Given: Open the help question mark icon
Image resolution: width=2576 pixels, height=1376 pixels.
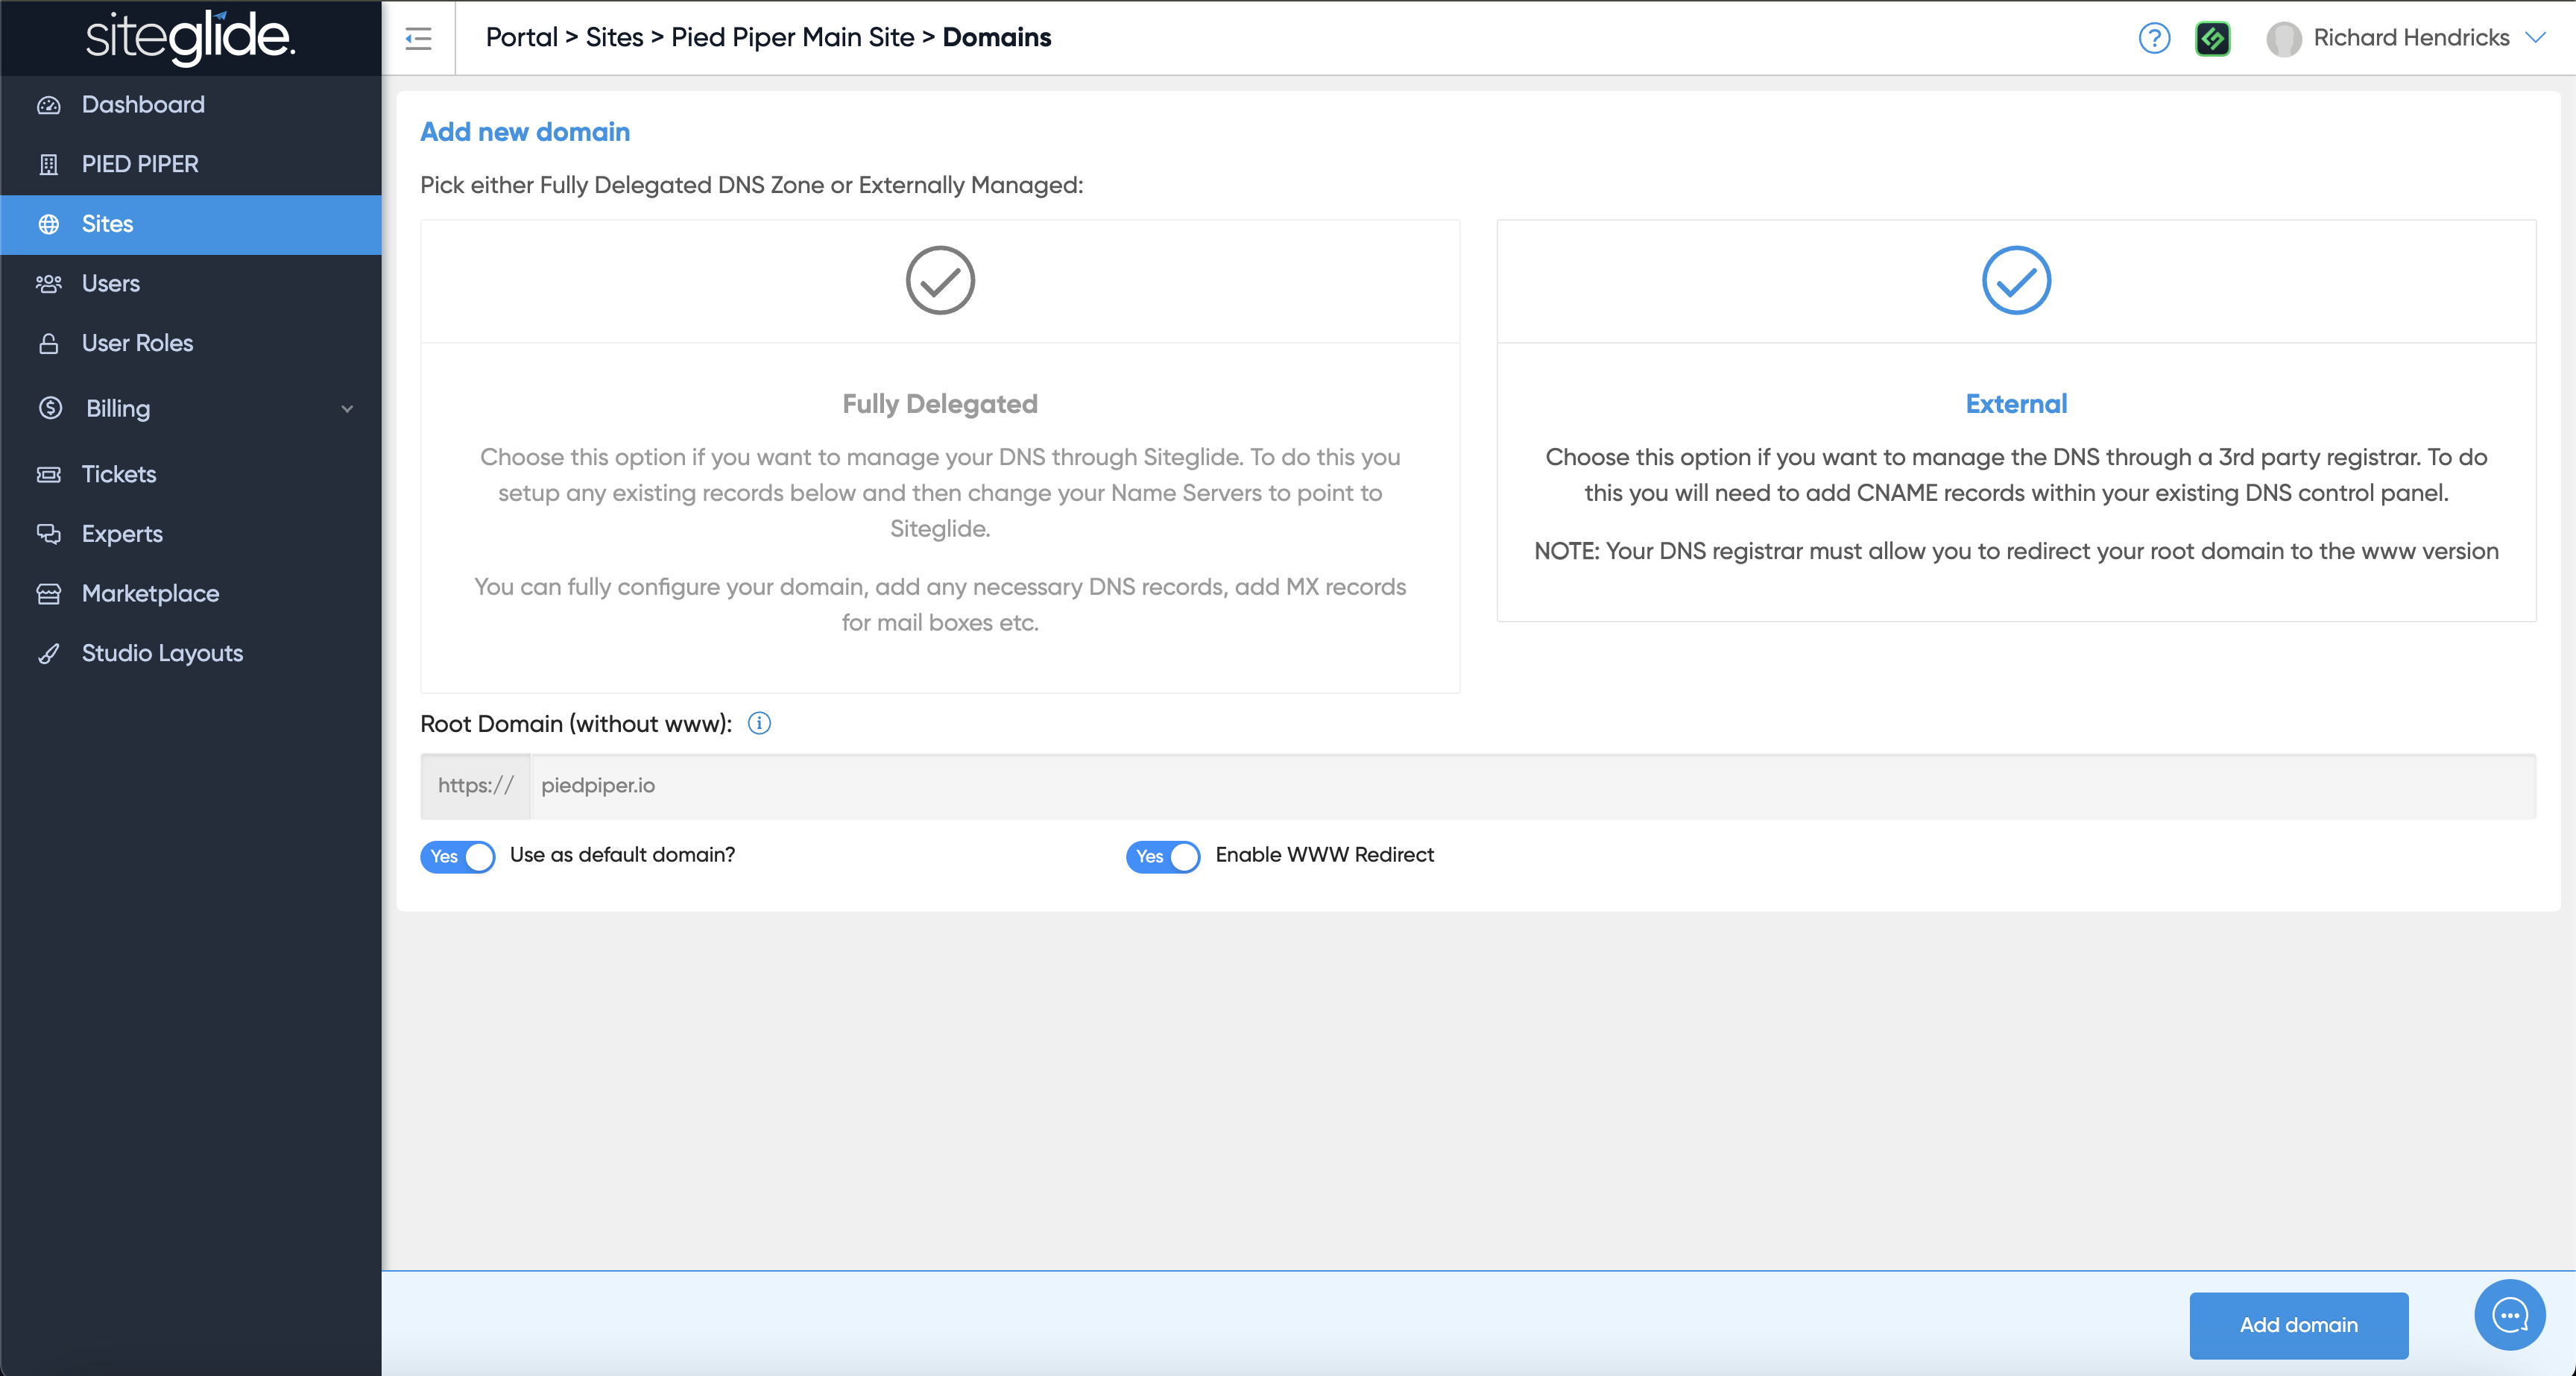Looking at the screenshot, I should (2153, 38).
